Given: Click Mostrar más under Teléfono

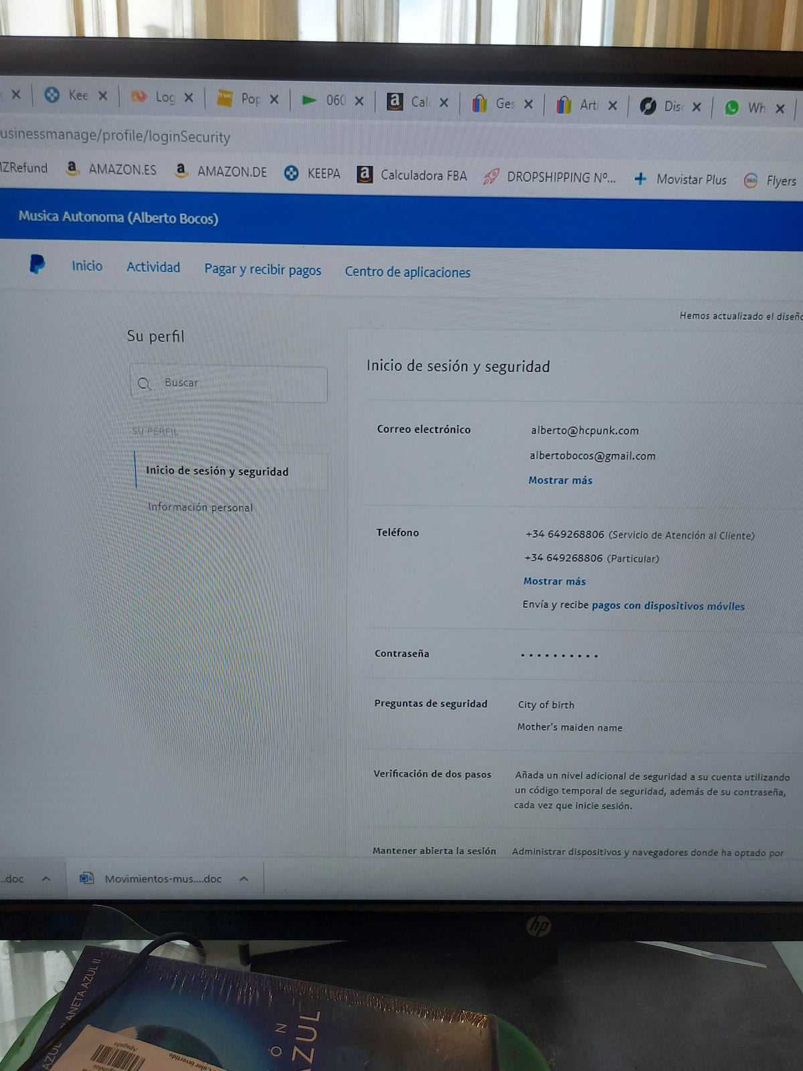Looking at the screenshot, I should (x=555, y=581).
